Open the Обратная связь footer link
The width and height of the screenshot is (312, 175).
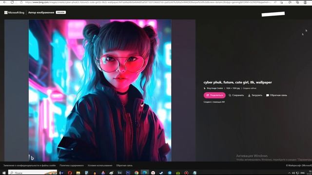124,165
